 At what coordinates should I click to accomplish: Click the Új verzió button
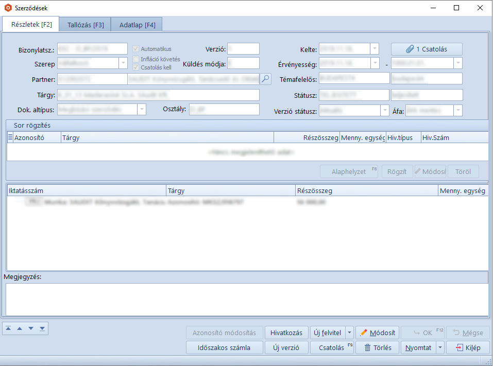287,347
